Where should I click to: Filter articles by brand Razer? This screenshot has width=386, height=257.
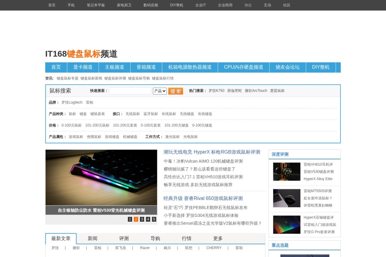coord(145,248)
